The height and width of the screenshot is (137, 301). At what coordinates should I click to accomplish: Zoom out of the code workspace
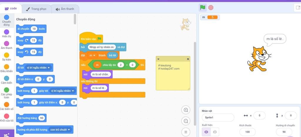pos(186,121)
